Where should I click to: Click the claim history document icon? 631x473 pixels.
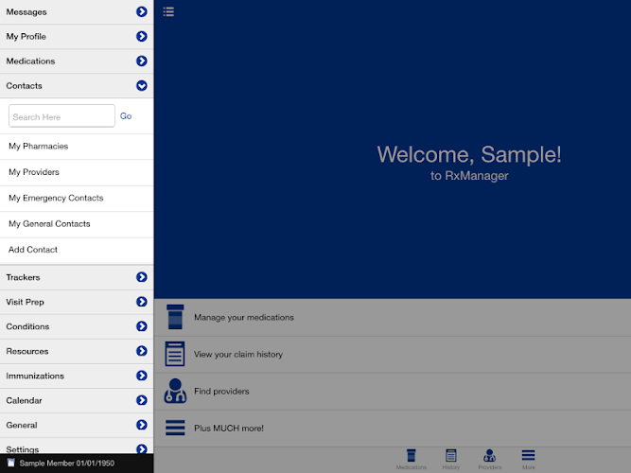(x=175, y=354)
